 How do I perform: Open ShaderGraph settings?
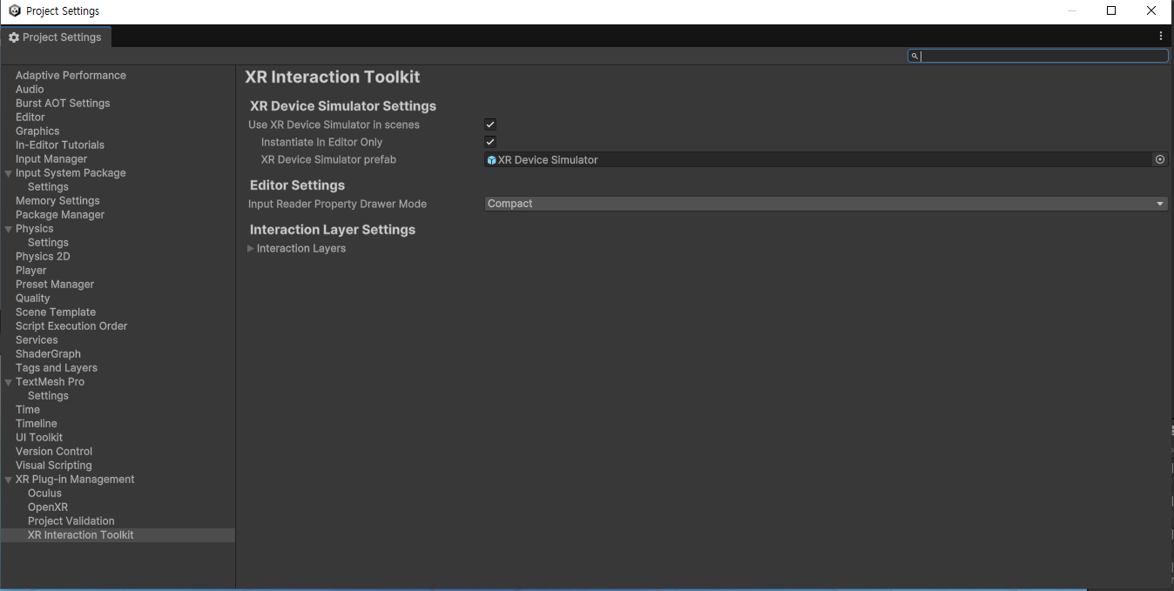[x=48, y=354]
